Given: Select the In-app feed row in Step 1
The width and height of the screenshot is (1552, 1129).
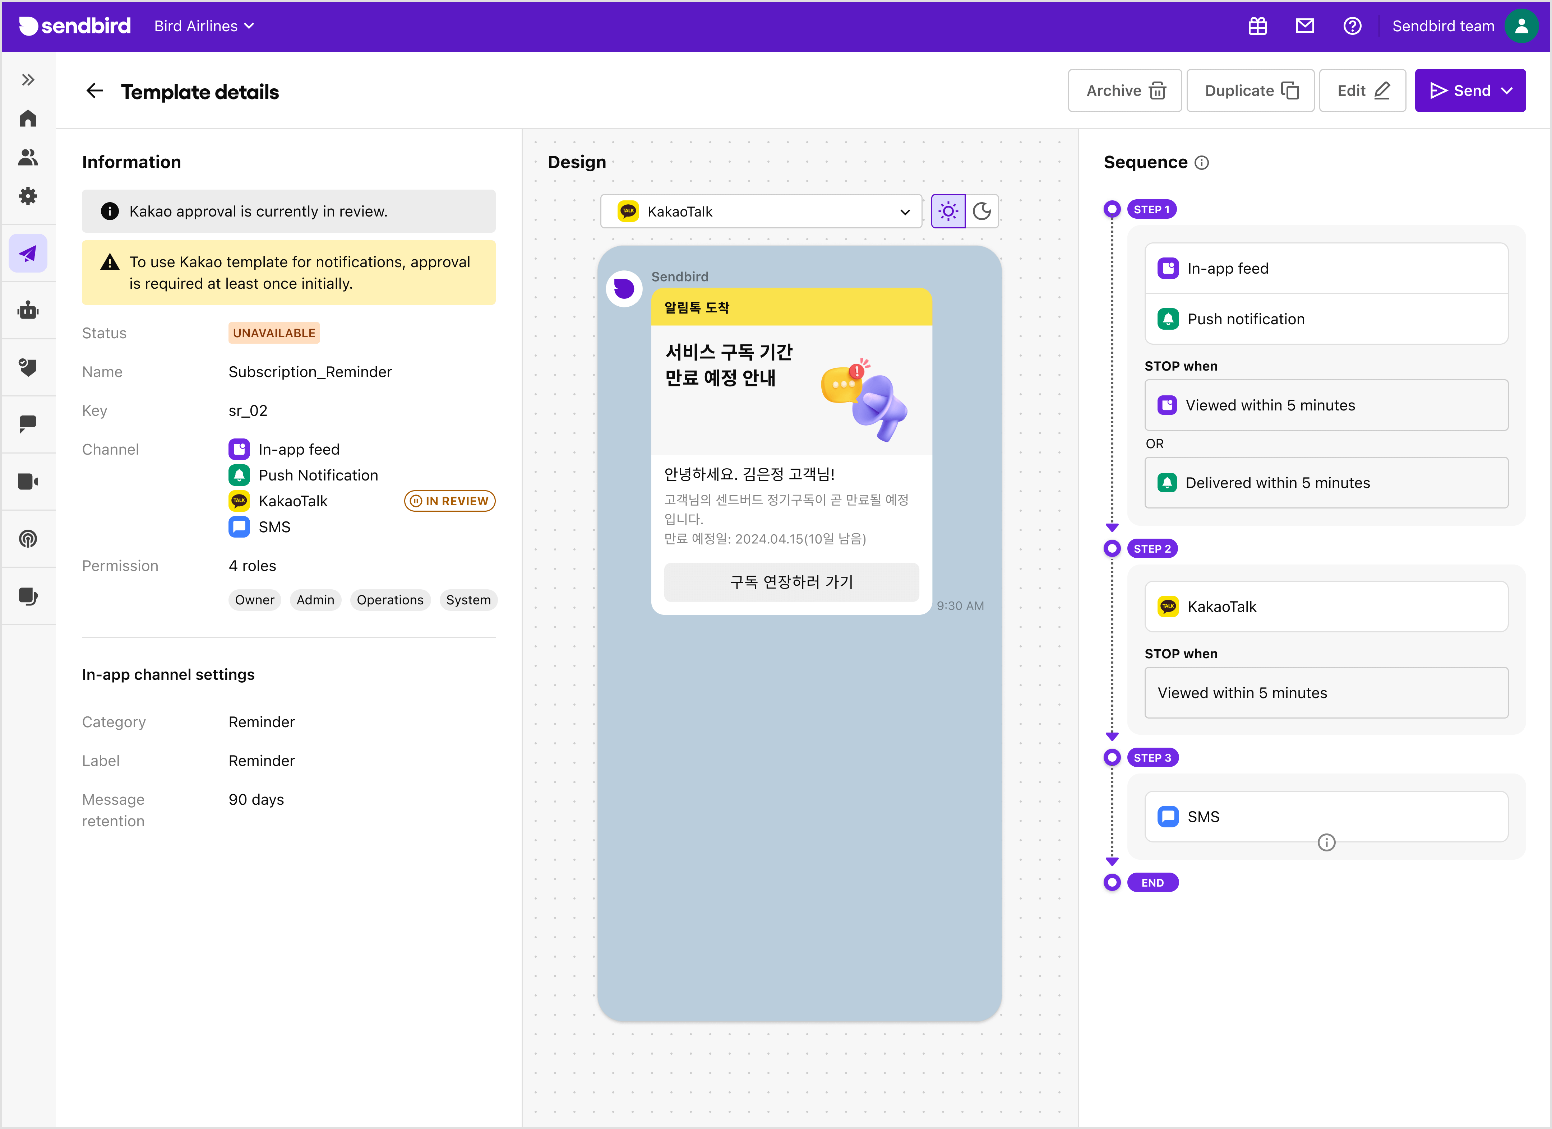Looking at the screenshot, I should point(1326,269).
